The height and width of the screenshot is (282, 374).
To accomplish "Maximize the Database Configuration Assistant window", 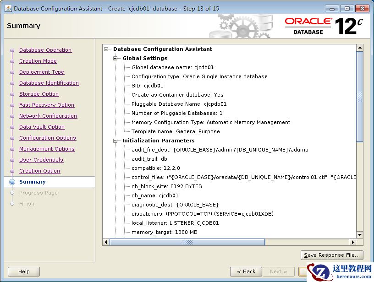I will (347, 9).
